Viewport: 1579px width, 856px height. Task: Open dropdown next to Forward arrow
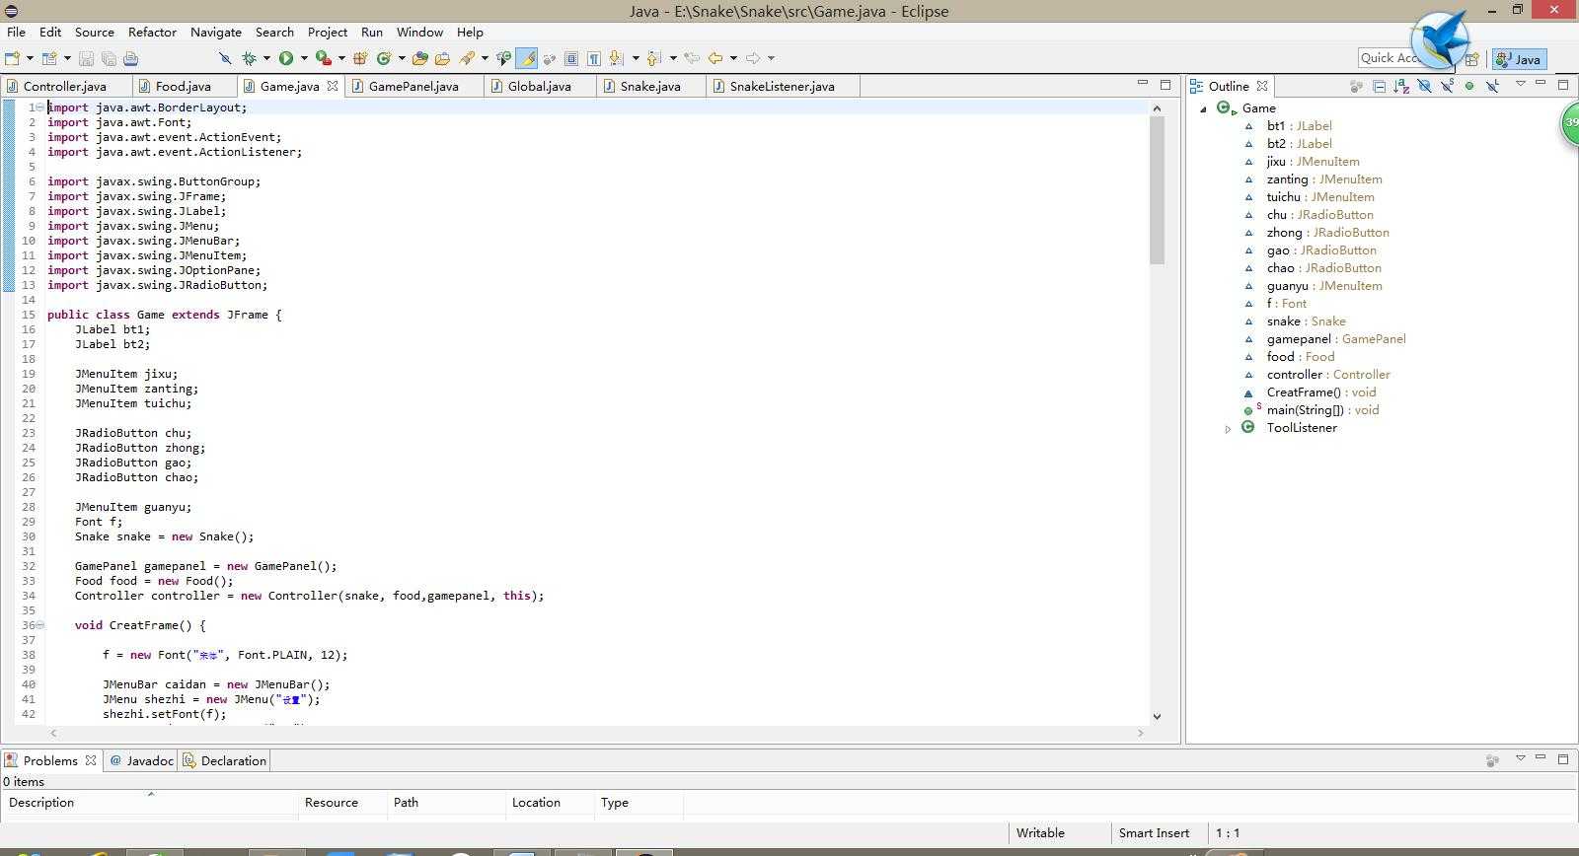click(x=771, y=58)
